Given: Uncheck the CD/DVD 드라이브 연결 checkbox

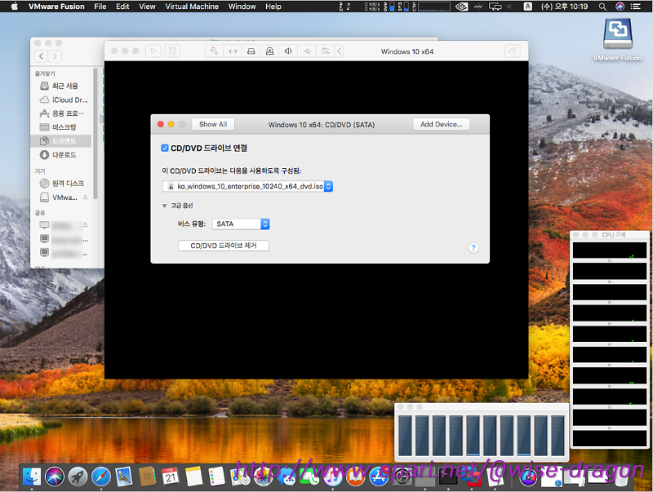Looking at the screenshot, I should [165, 148].
